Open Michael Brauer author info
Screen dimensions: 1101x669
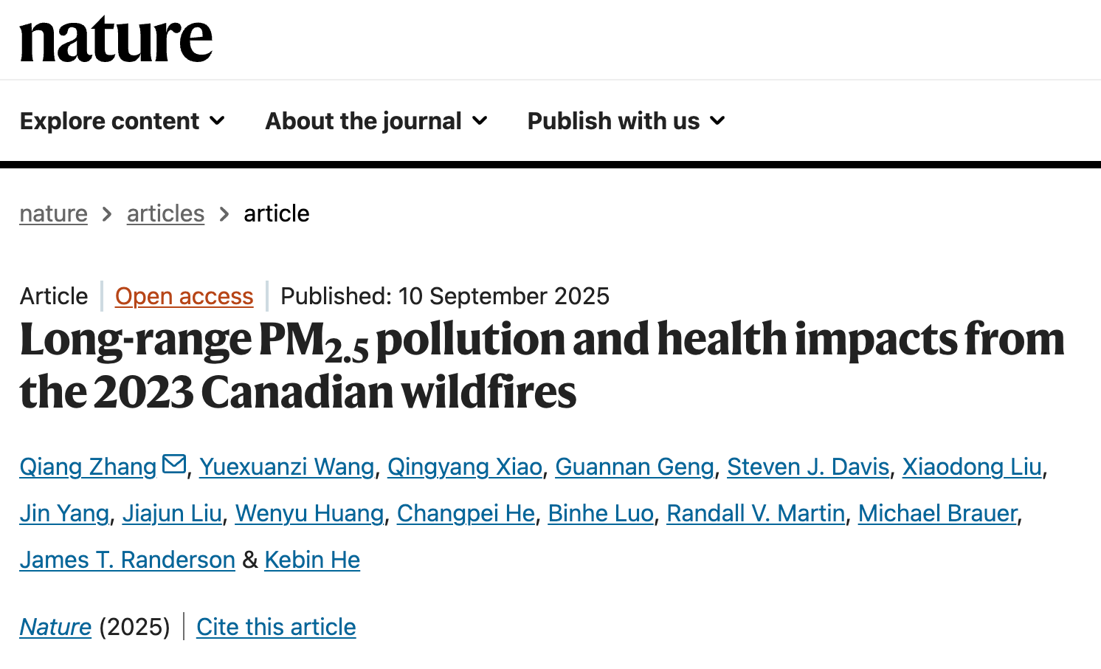(937, 513)
